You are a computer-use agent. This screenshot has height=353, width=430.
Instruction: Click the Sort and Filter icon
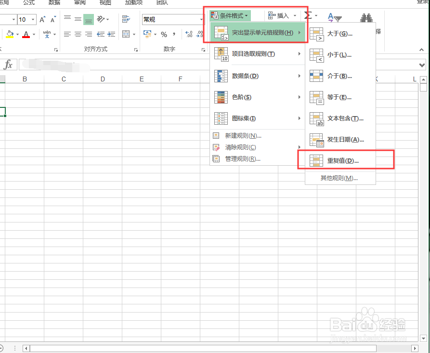pyautogui.click(x=335, y=17)
